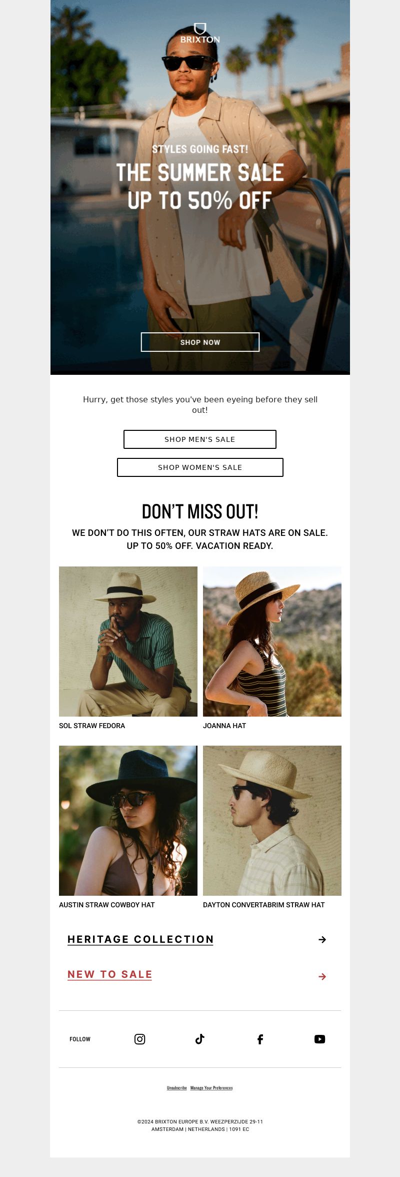Open Austin Straw Cowboy Hat image
The width and height of the screenshot is (400, 1177).
tap(128, 820)
